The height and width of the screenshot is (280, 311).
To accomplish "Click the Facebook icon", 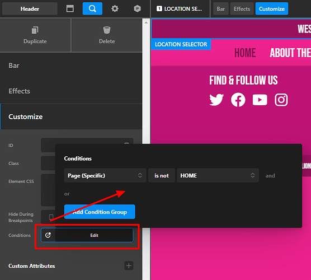I will pyautogui.click(x=238, y=100).
